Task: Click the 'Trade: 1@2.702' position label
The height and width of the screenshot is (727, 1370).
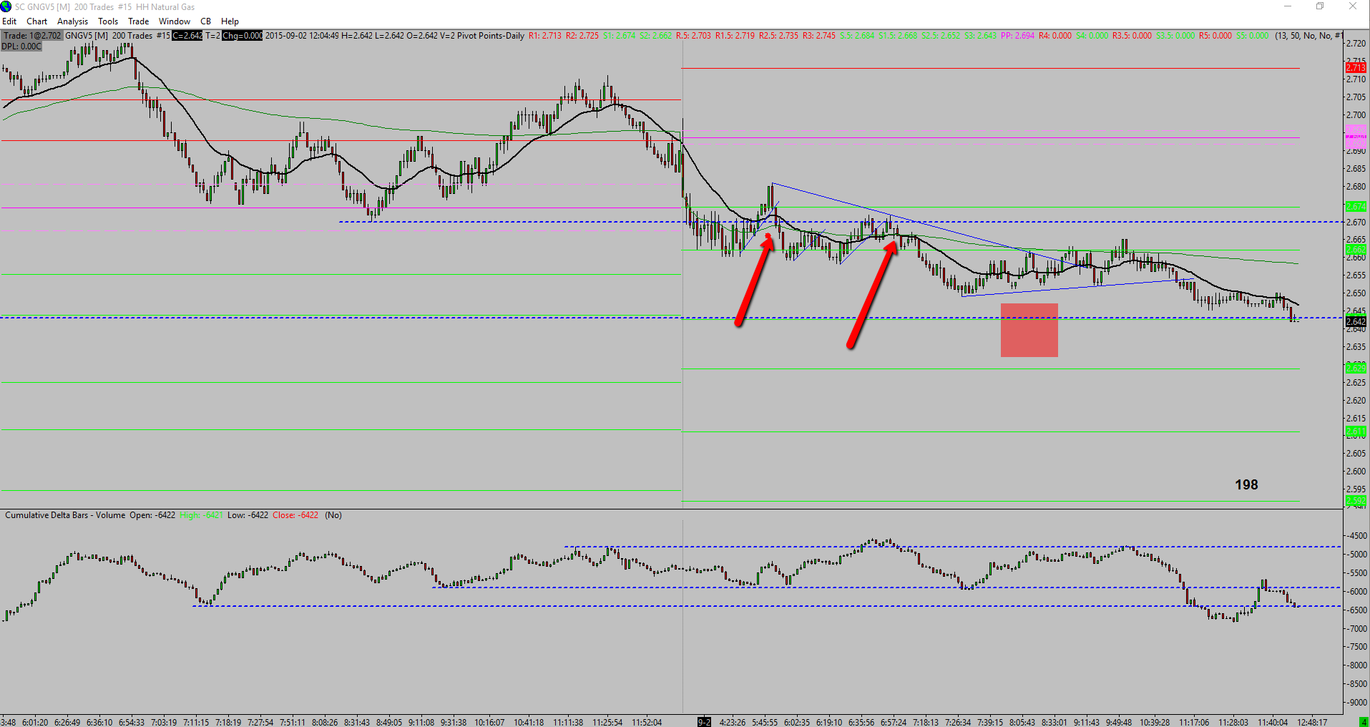Action: 33,36
